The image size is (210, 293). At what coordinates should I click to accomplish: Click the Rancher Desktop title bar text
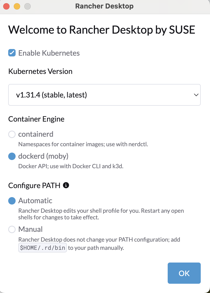pos(104,6)
